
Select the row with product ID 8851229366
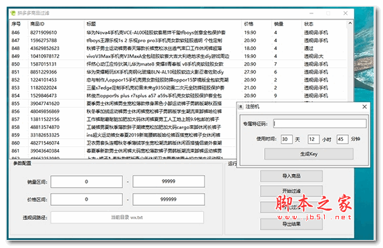pyautogui.click(x=178, y=72)
